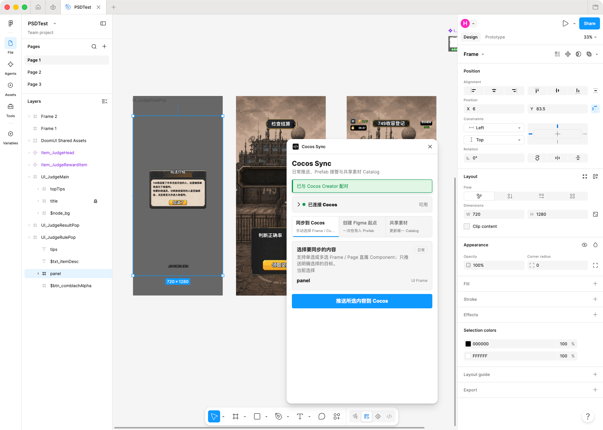The image size is (603, 430).
Task: Expand the panel layer in Layers
Action: [x=38, y=274]
